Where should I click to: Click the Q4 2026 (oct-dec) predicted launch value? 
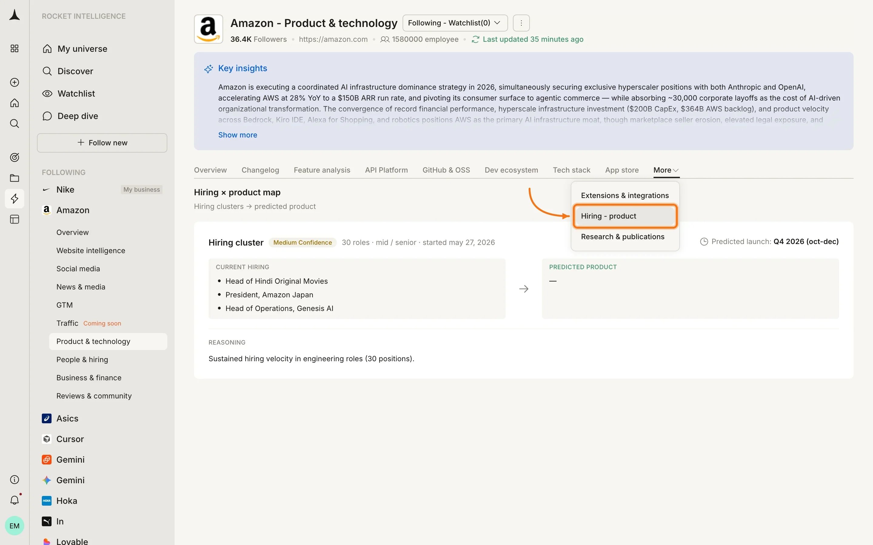[x=806, y=242]
